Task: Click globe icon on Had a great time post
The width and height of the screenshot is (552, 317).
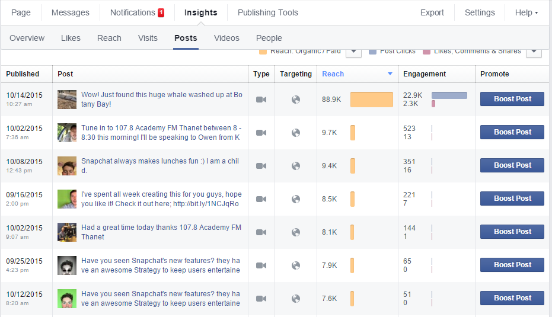Action: (296, 232)
